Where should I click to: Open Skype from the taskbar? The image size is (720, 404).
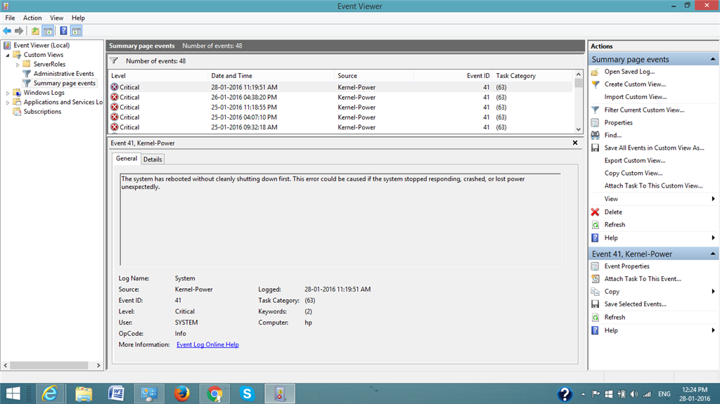coord(247,394)
